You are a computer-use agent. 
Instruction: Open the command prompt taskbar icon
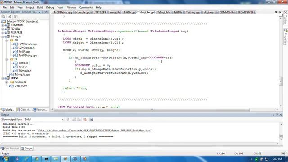pyautogui.click(x=46, y=159)
